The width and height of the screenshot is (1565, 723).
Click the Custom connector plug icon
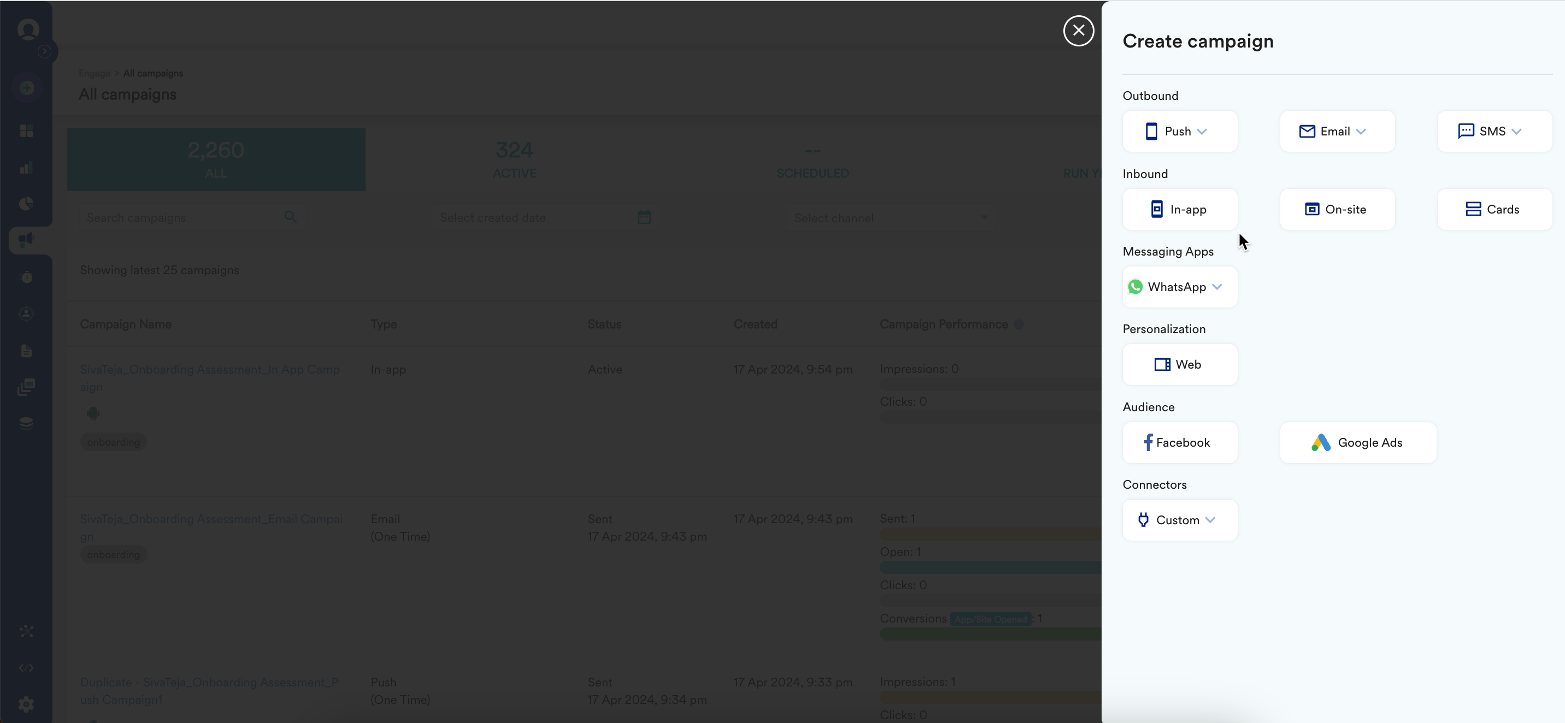point(1143,520)
